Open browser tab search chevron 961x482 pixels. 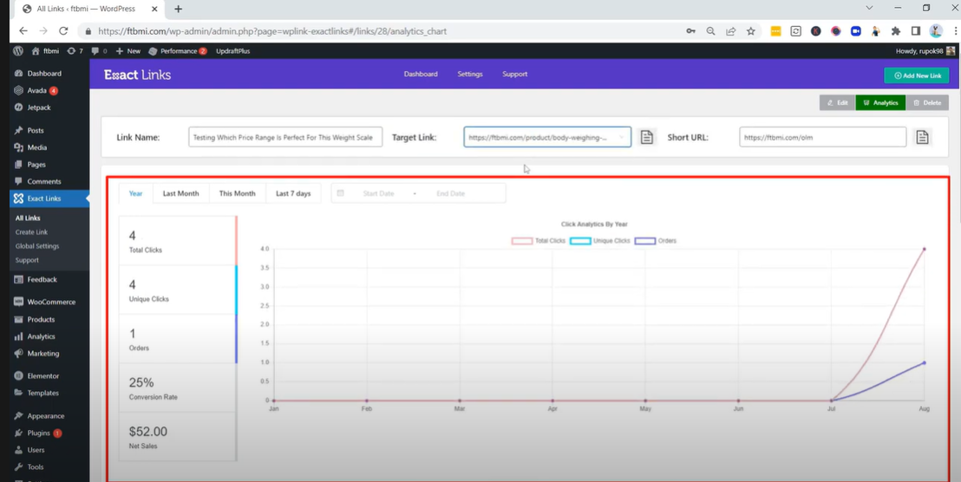coord(869,8)
